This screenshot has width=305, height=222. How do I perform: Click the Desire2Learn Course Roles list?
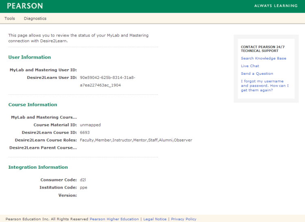pyautogui.click(x=136, y=140)
